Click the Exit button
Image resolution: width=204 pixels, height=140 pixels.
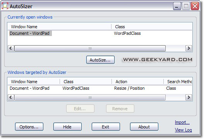pos(106,126)
